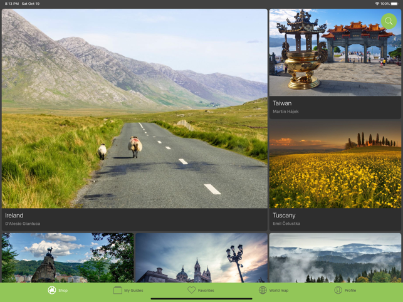403x302 pixels.
Task: Tap the My Guides folder icon
Action: point(118,290)
